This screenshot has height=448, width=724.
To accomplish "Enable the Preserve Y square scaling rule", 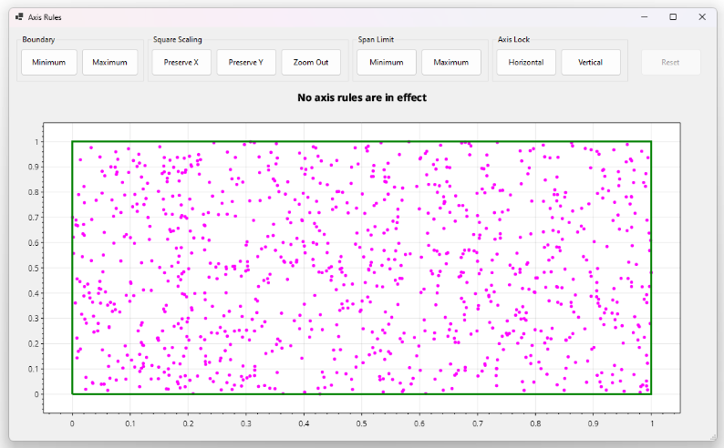I will [246, 62].
